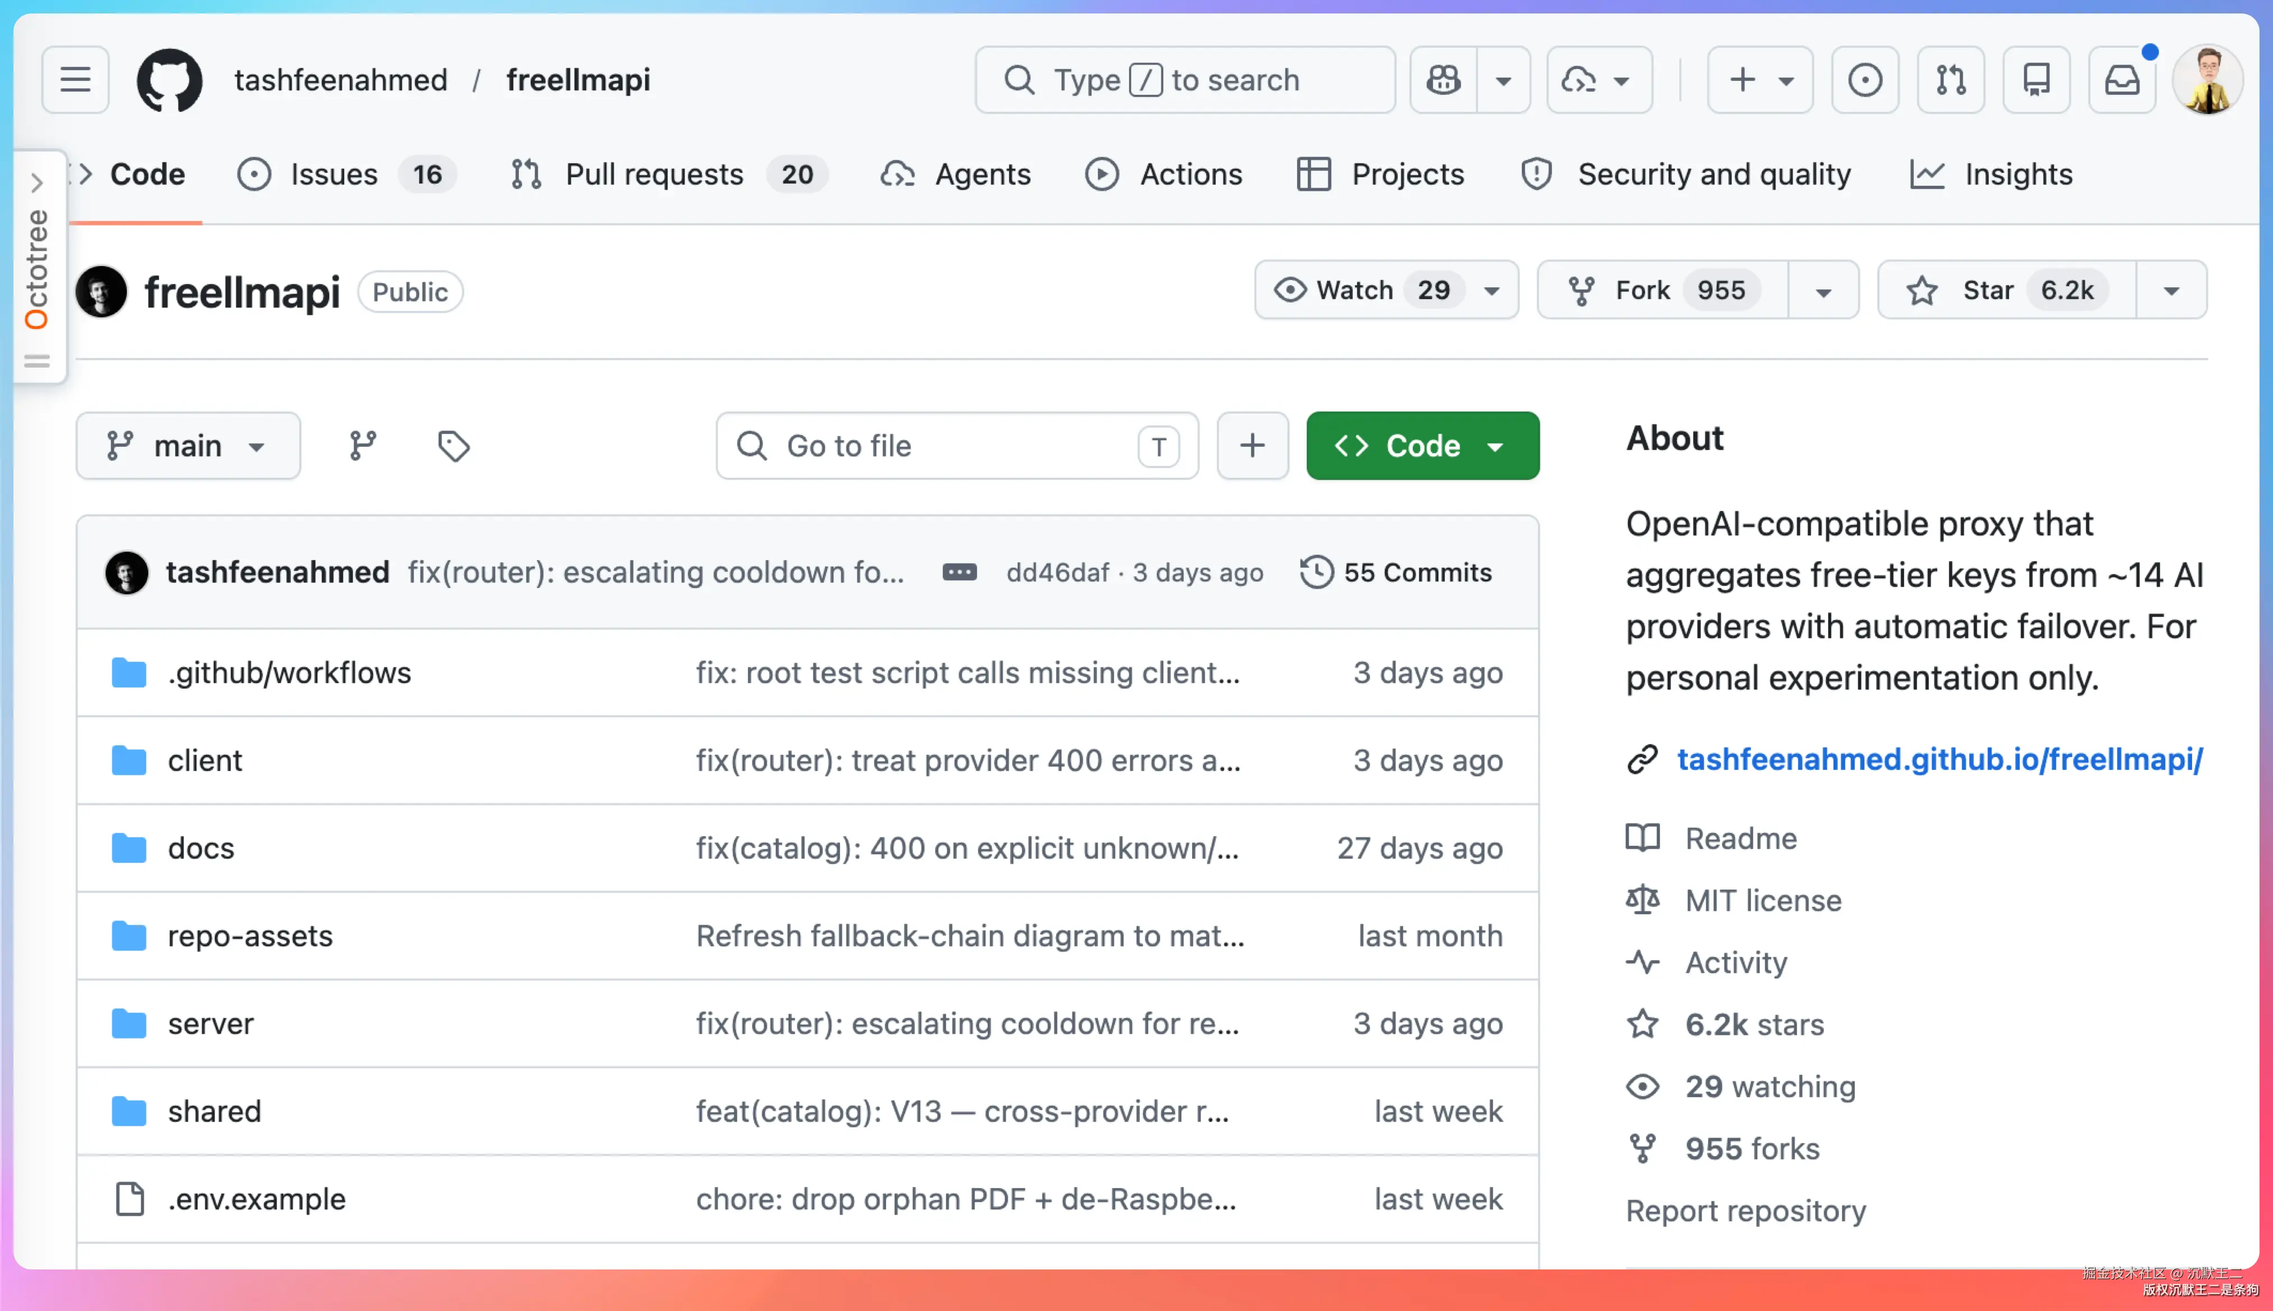
Task: Open the .github/workflows folder
Action: click(289, 672)
